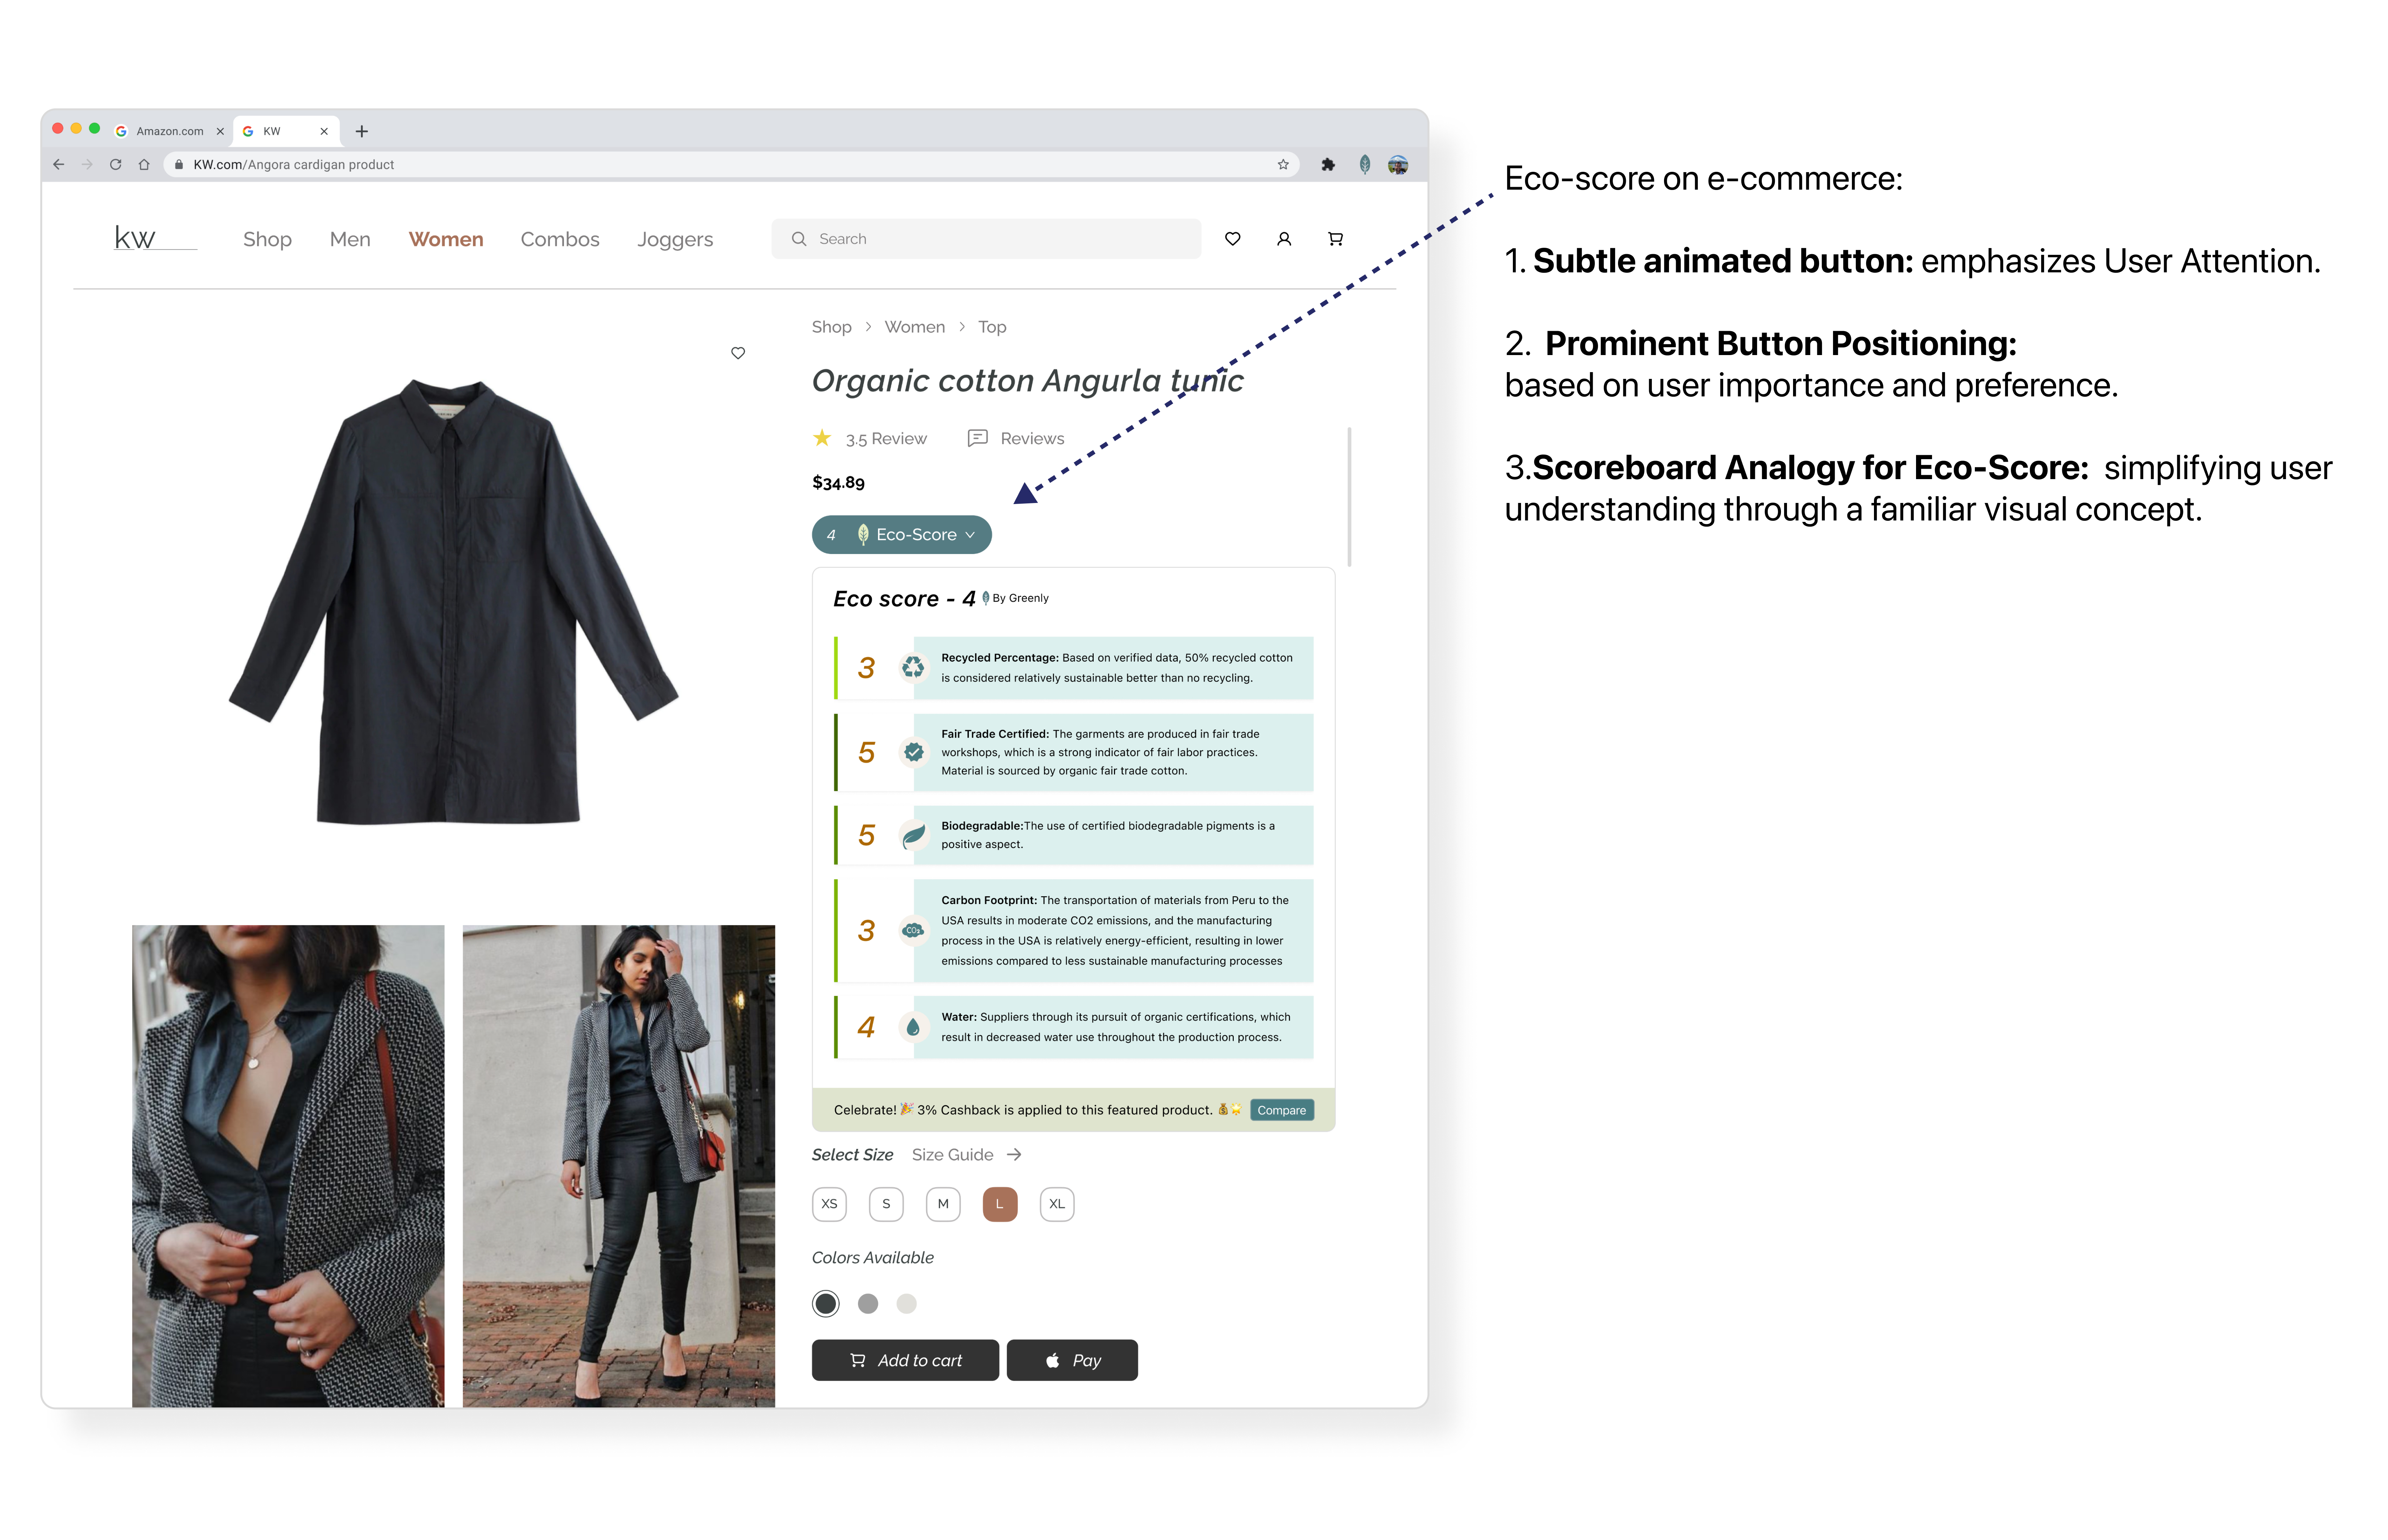The width and height of the screenshot is (2388, 1540).
Task: Click the yellow star rating icon
Action: click(x=822, y=438)
